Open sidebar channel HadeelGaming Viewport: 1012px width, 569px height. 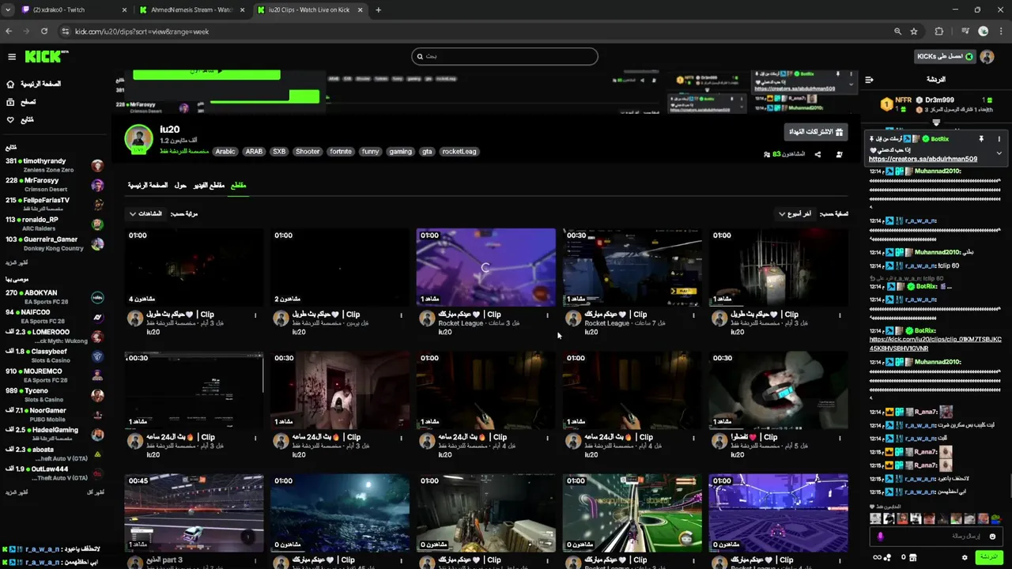[x=54, y=434]
